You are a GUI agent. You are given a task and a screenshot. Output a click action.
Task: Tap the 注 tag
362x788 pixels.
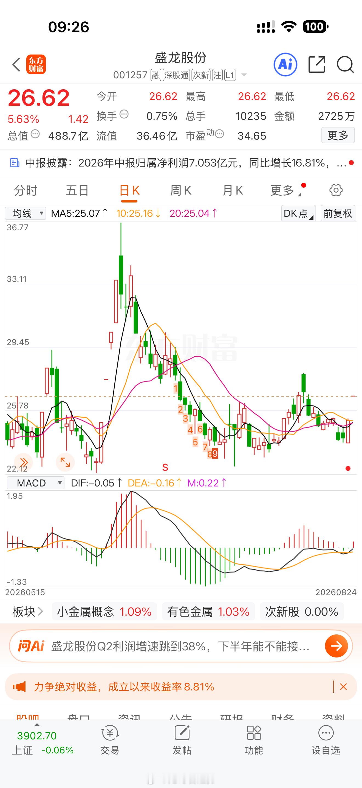(217, 75)
